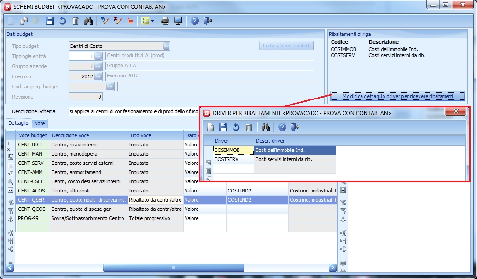Click 'Centro, ammortamenti' description cell
Screen dimensions: 477x279
tap(88, 172)
